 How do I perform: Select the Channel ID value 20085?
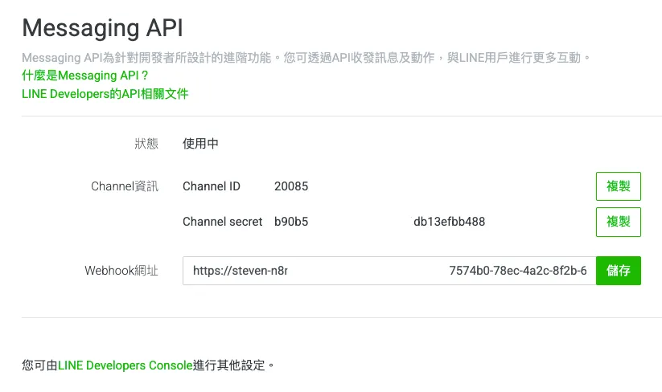[x=291, y=186]
